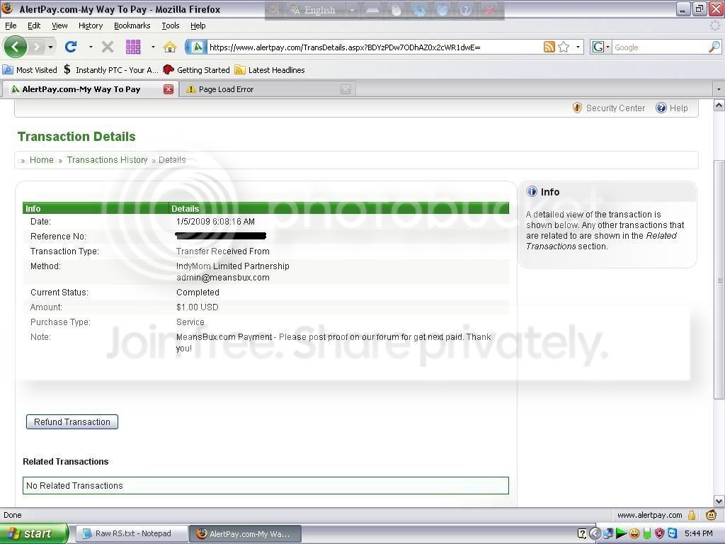
Task: Expand hidden tray icons with chevron button
Action: 595,534
